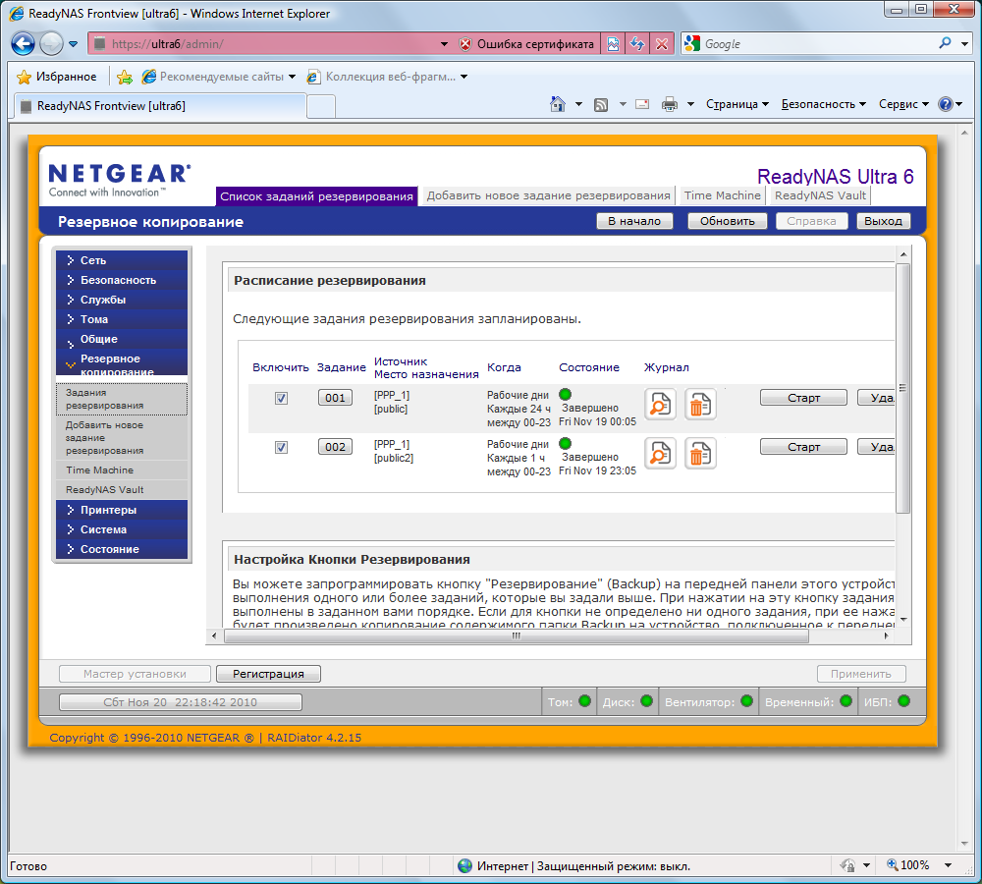The image size is (982, 884).
Task: Open 'Добавить новое задание' sidebar item
Action: tap(122, 438)
